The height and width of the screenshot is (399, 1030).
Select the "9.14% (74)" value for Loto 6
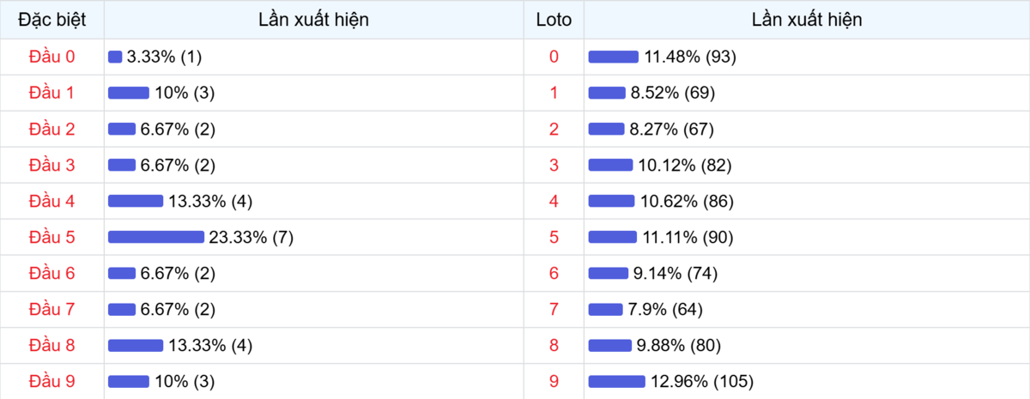coord(676,274)
